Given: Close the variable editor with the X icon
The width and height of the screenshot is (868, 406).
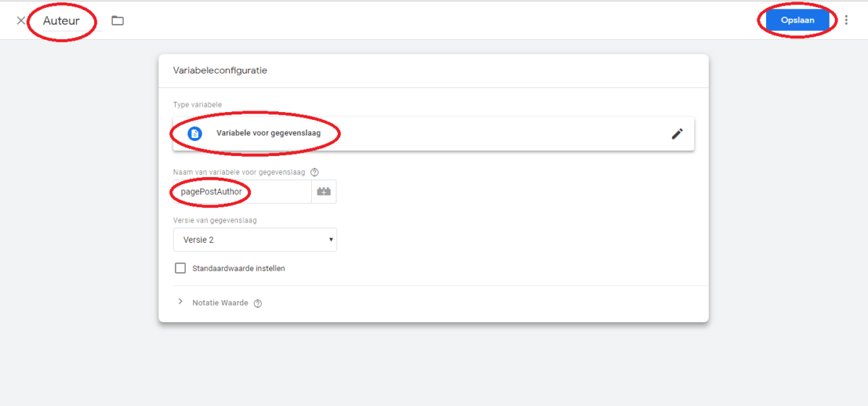Looking at the screenshot, I should click(x=21, y=20).
